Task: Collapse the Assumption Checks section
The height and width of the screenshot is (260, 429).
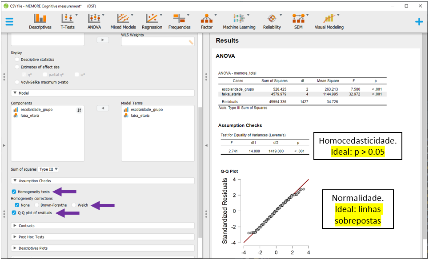Action: [x=103, y=181]
